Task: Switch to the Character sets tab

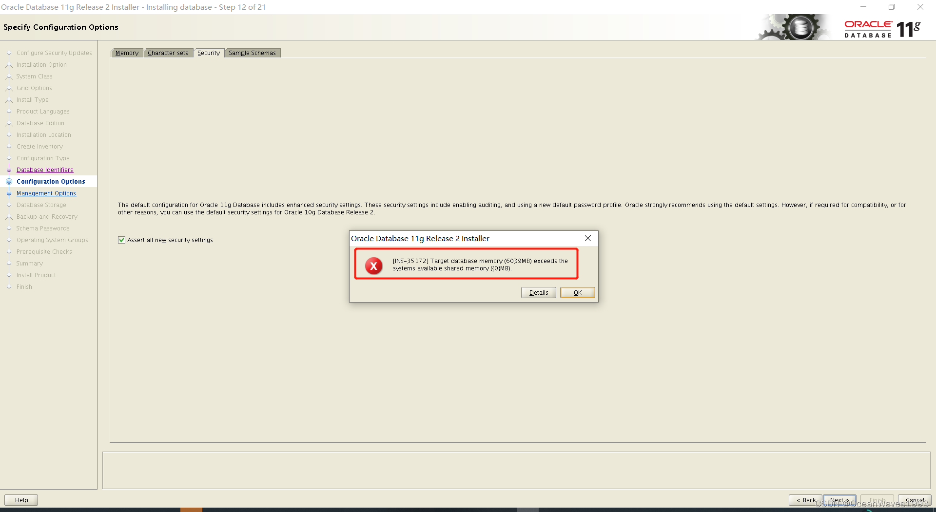Action: (x=168, y=53)
